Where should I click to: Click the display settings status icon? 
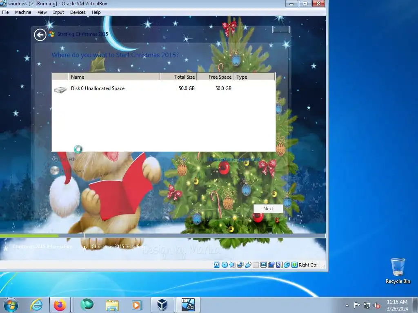point(263,265)
